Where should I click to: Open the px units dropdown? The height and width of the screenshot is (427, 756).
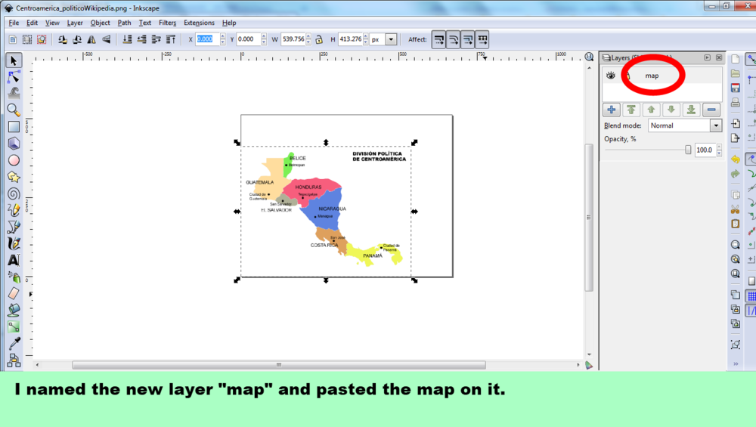[390, 39]
